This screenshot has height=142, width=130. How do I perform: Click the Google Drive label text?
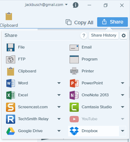30,131
